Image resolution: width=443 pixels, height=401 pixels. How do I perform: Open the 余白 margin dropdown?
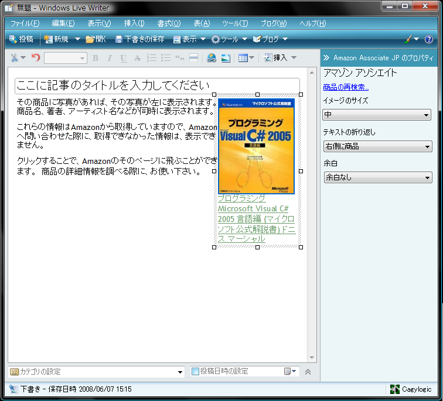pos(377,177)
